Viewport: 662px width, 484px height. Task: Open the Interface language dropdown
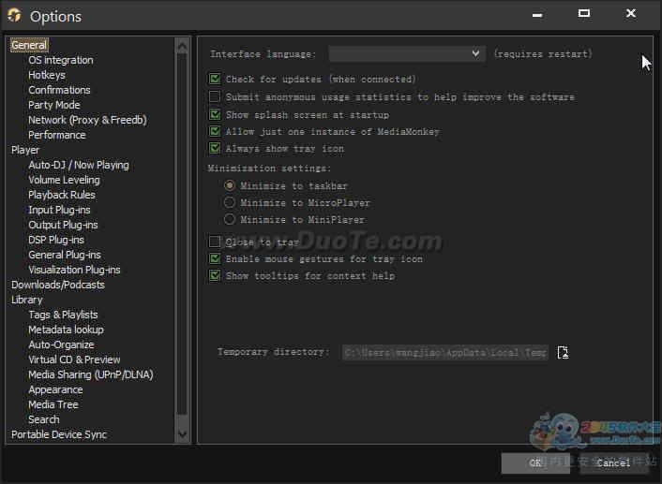407,54
